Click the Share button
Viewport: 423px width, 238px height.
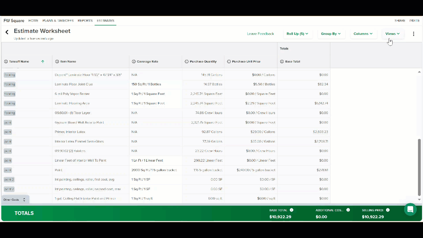pos(400,20)
